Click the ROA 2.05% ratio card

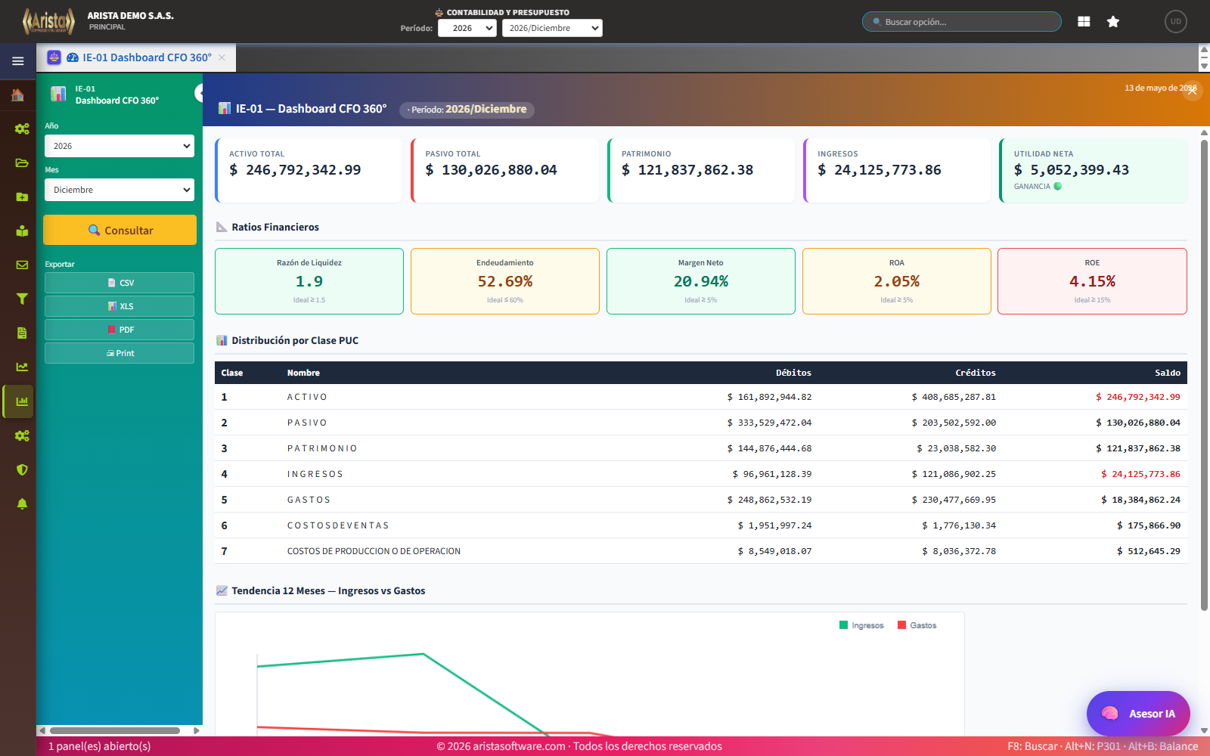pyautogui.click(x=897, y=281)
